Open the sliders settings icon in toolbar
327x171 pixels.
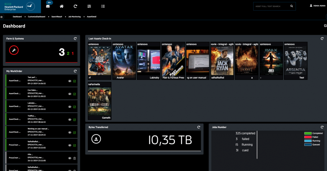tap(89, 6)
